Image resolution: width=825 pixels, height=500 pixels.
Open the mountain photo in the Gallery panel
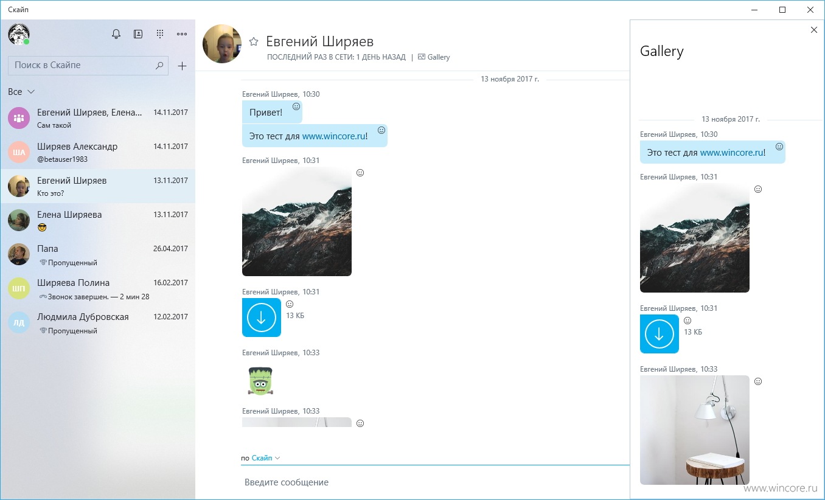pos(695,238)
